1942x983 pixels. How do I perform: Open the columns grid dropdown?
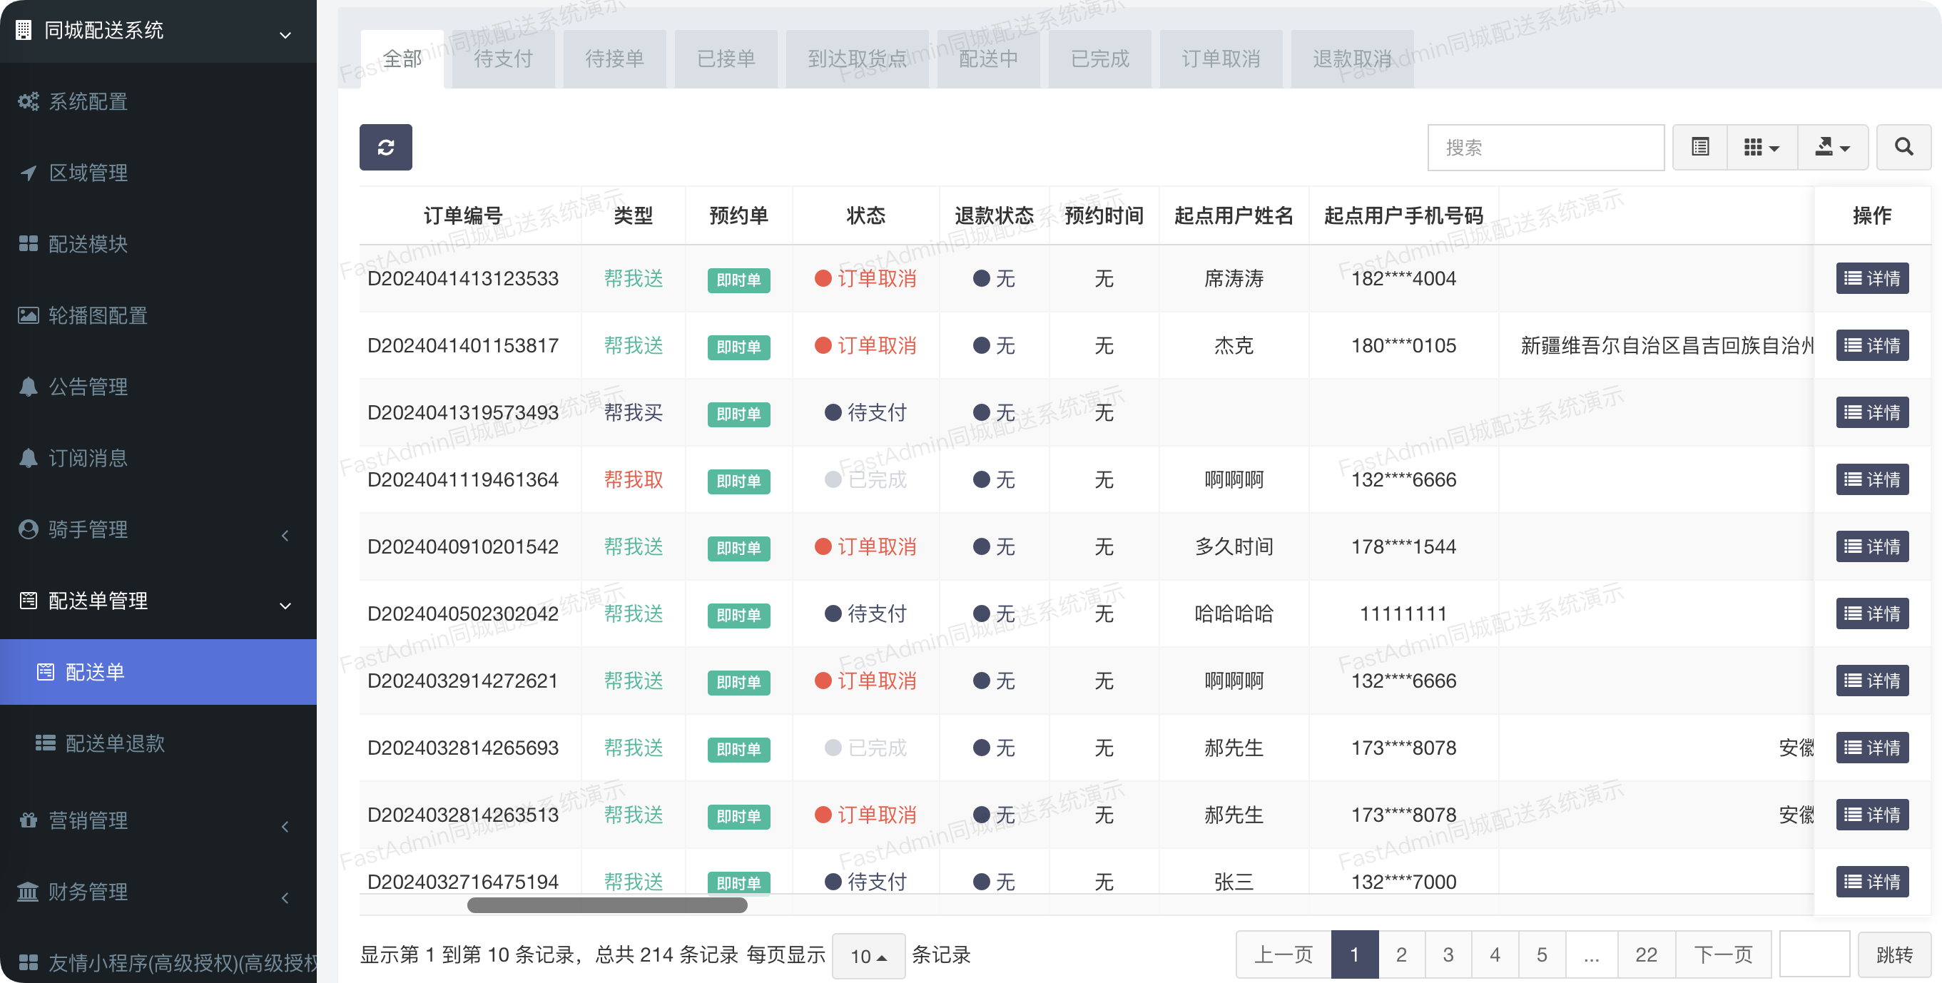[1761, 147]
